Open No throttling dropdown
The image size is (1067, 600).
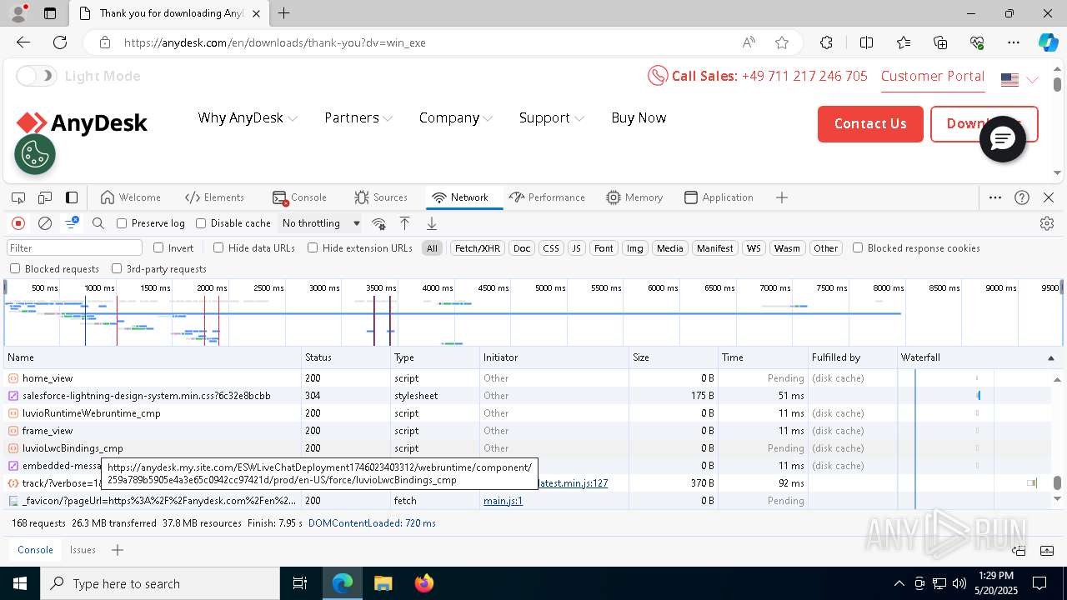(x=321, y=223)
